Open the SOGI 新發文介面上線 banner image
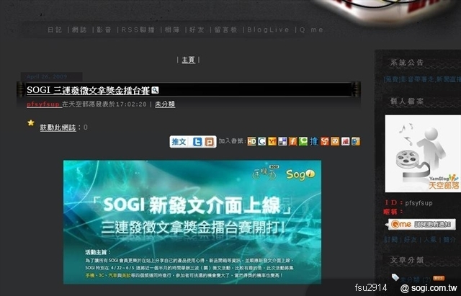 coord(192,222)
